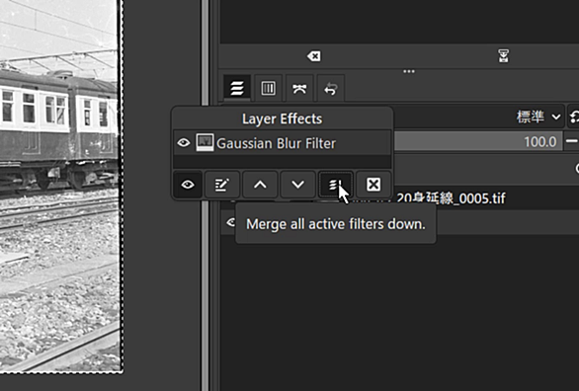Lower the filter in the effects stack
Image resolution: width=579 pixels, height=391 pixels.
point(297,184)
